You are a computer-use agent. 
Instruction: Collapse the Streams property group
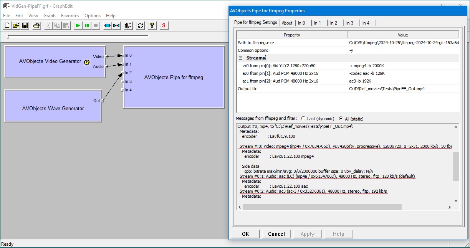coord(241,58)
